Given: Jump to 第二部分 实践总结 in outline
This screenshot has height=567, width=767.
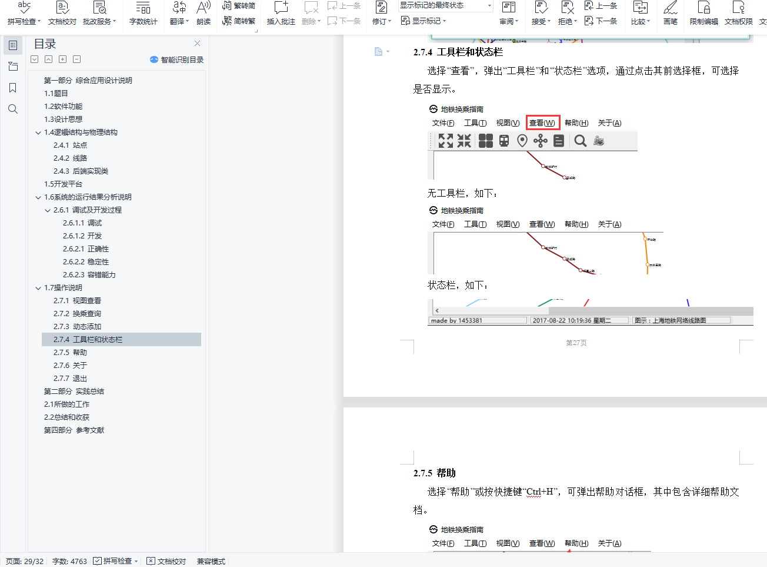Looking at the screenshot, I should point(74,392).
